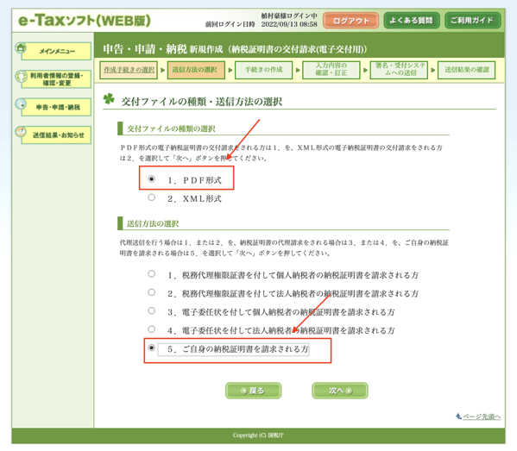517x451 pixels.
Task: Select the 1. PDF形式 radio button
Action: (151, 179)
